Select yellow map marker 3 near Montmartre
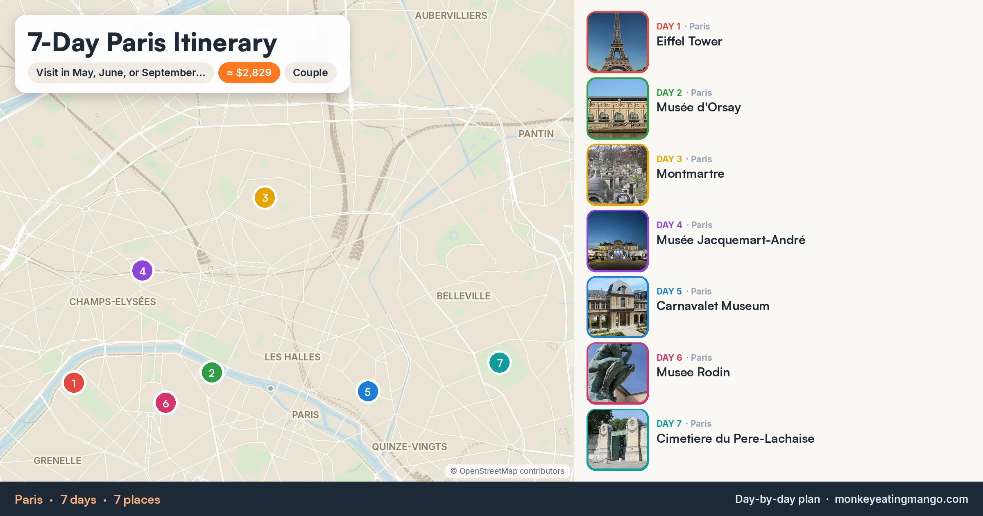This screenshot has width=983, height=516. [265, 198]
